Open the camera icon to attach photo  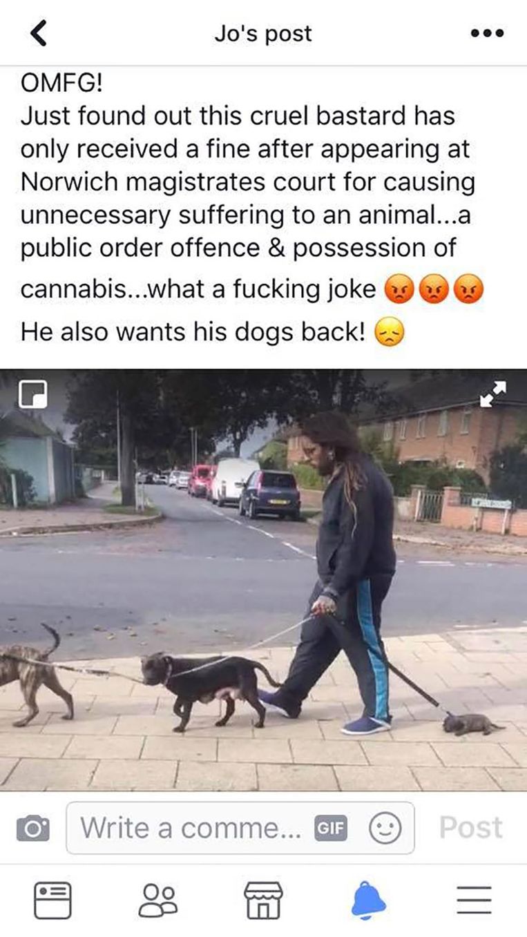[x=32, y=827]
